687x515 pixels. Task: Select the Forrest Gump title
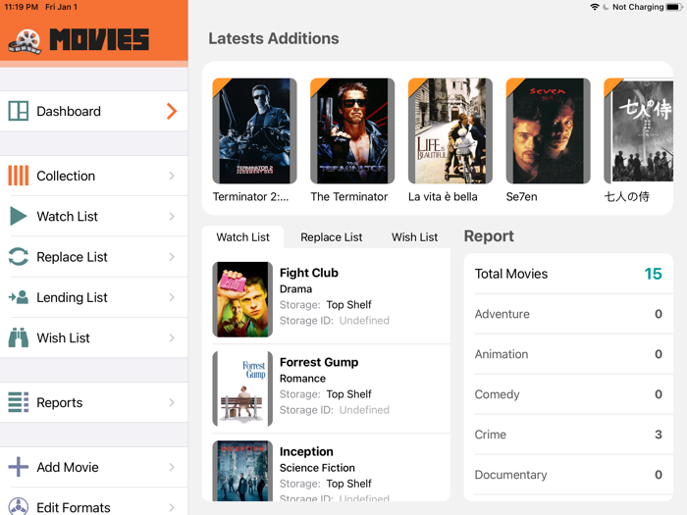pyautogui.click(x=319, y=362)
